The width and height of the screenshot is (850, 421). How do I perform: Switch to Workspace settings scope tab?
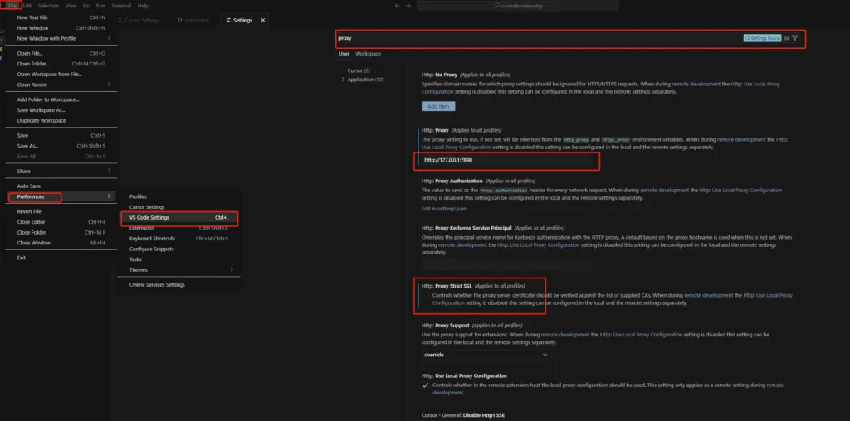click(368, 54)
